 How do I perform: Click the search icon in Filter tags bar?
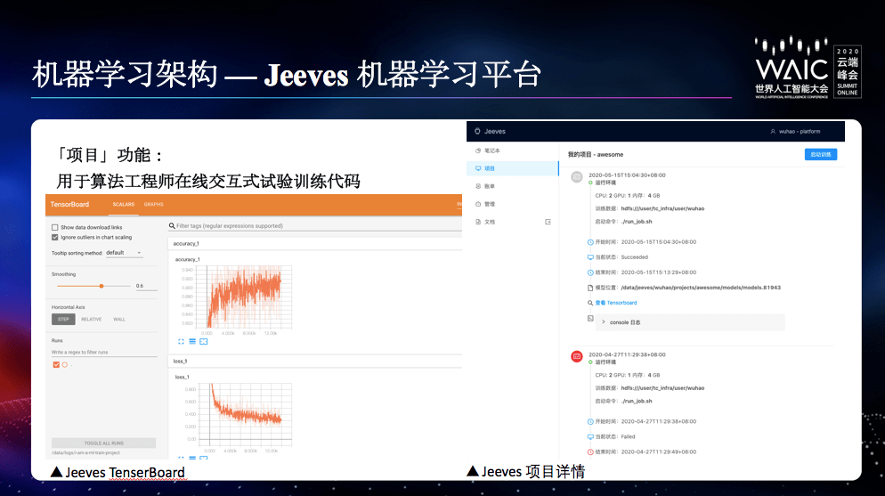pyautogui.click(x=172, y=225)
